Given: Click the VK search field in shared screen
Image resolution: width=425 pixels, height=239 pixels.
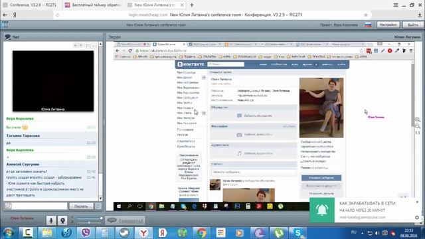Looking at the screenshot, I should pyautogui.click(x=226, y=64).
